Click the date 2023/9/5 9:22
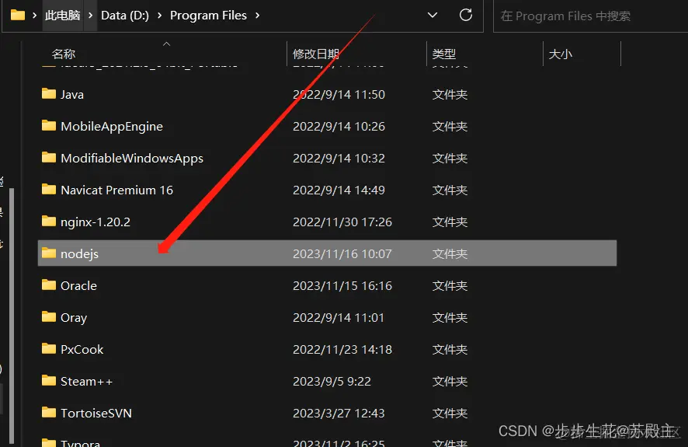 332,381
